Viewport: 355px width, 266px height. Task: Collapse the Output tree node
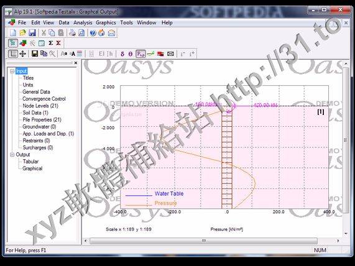coord(12,155)
